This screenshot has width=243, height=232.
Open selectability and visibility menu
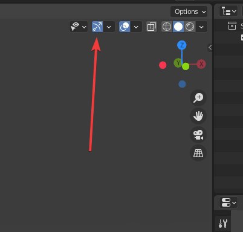pos(79,27)
